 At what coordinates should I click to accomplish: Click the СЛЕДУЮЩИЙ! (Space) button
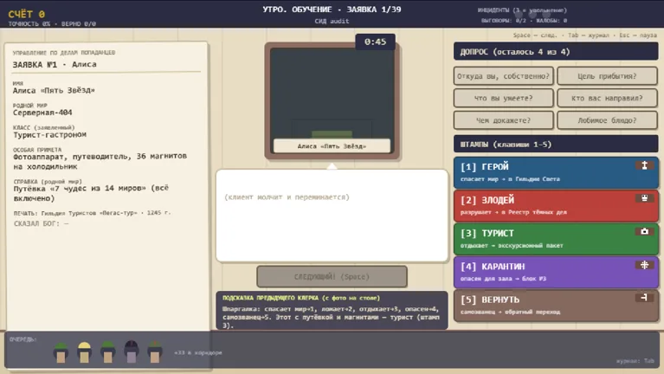332,276
